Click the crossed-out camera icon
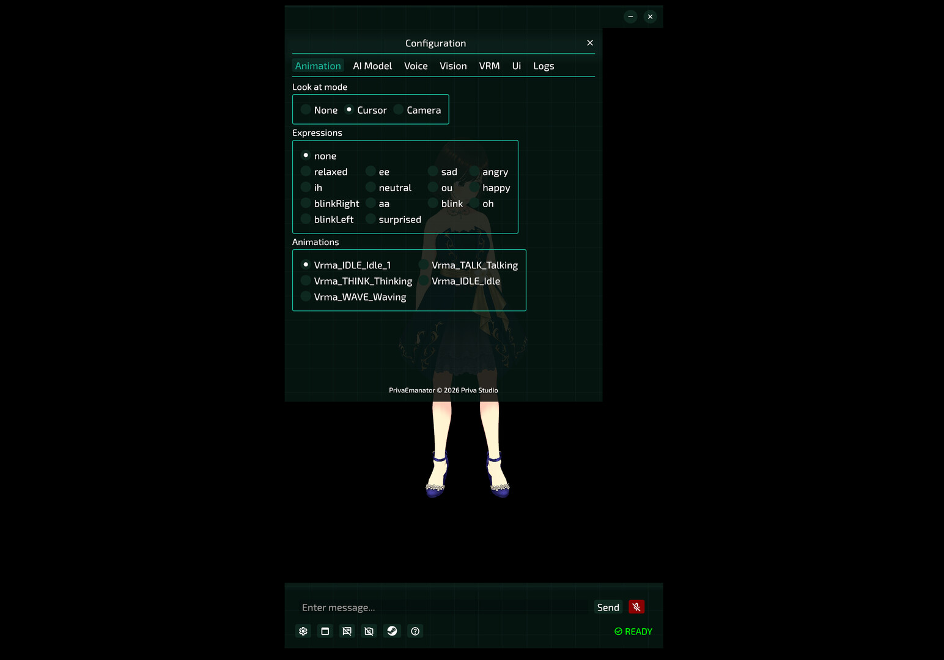The width and height of the screenshot is (944, 660). 369,631
